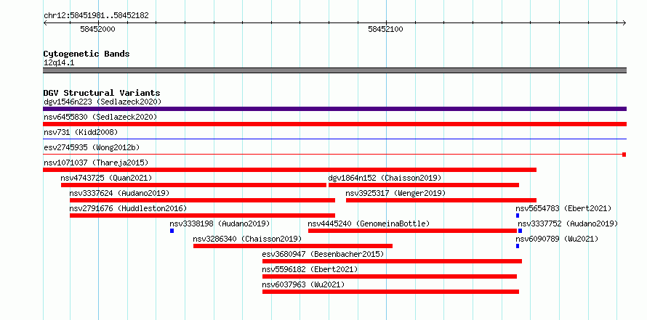
Task: Click the left arrow of the ruler
Action: pos(45,22)
